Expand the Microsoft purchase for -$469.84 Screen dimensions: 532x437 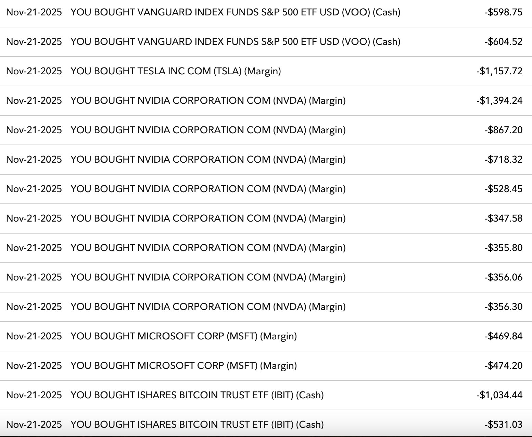tap(183, 336)
